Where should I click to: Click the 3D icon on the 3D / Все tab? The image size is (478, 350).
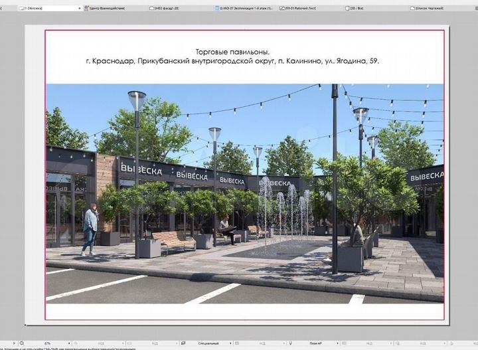[x=347, y=8]
